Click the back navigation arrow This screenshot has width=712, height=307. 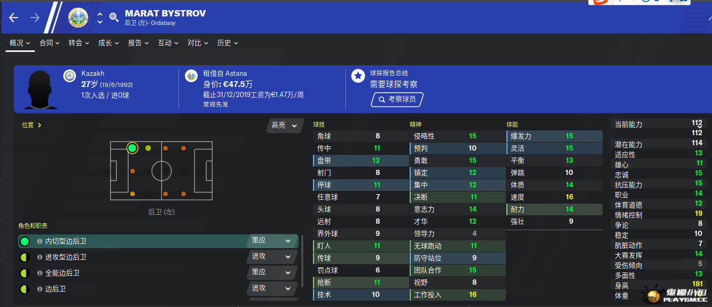(14, 17)
